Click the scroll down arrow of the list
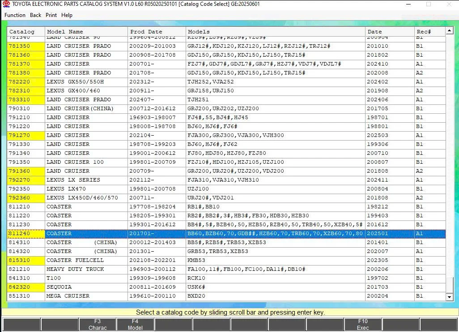The width and height of the screenshot is (459, 332). tap(449, 297)
